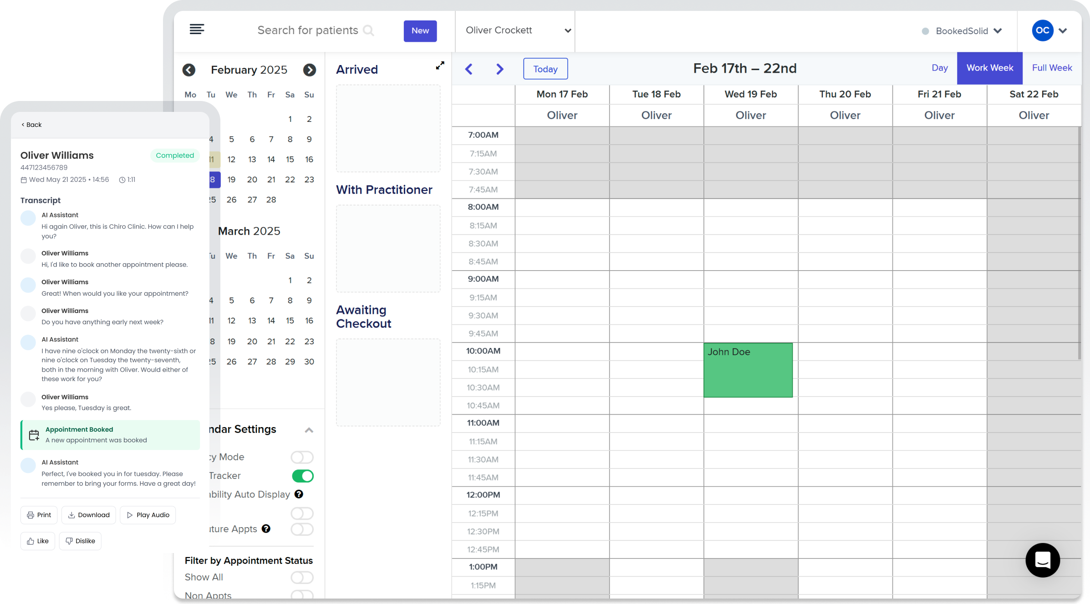Click the Mon 17 Feb column header
The image size is (1090, 604).
562,94
